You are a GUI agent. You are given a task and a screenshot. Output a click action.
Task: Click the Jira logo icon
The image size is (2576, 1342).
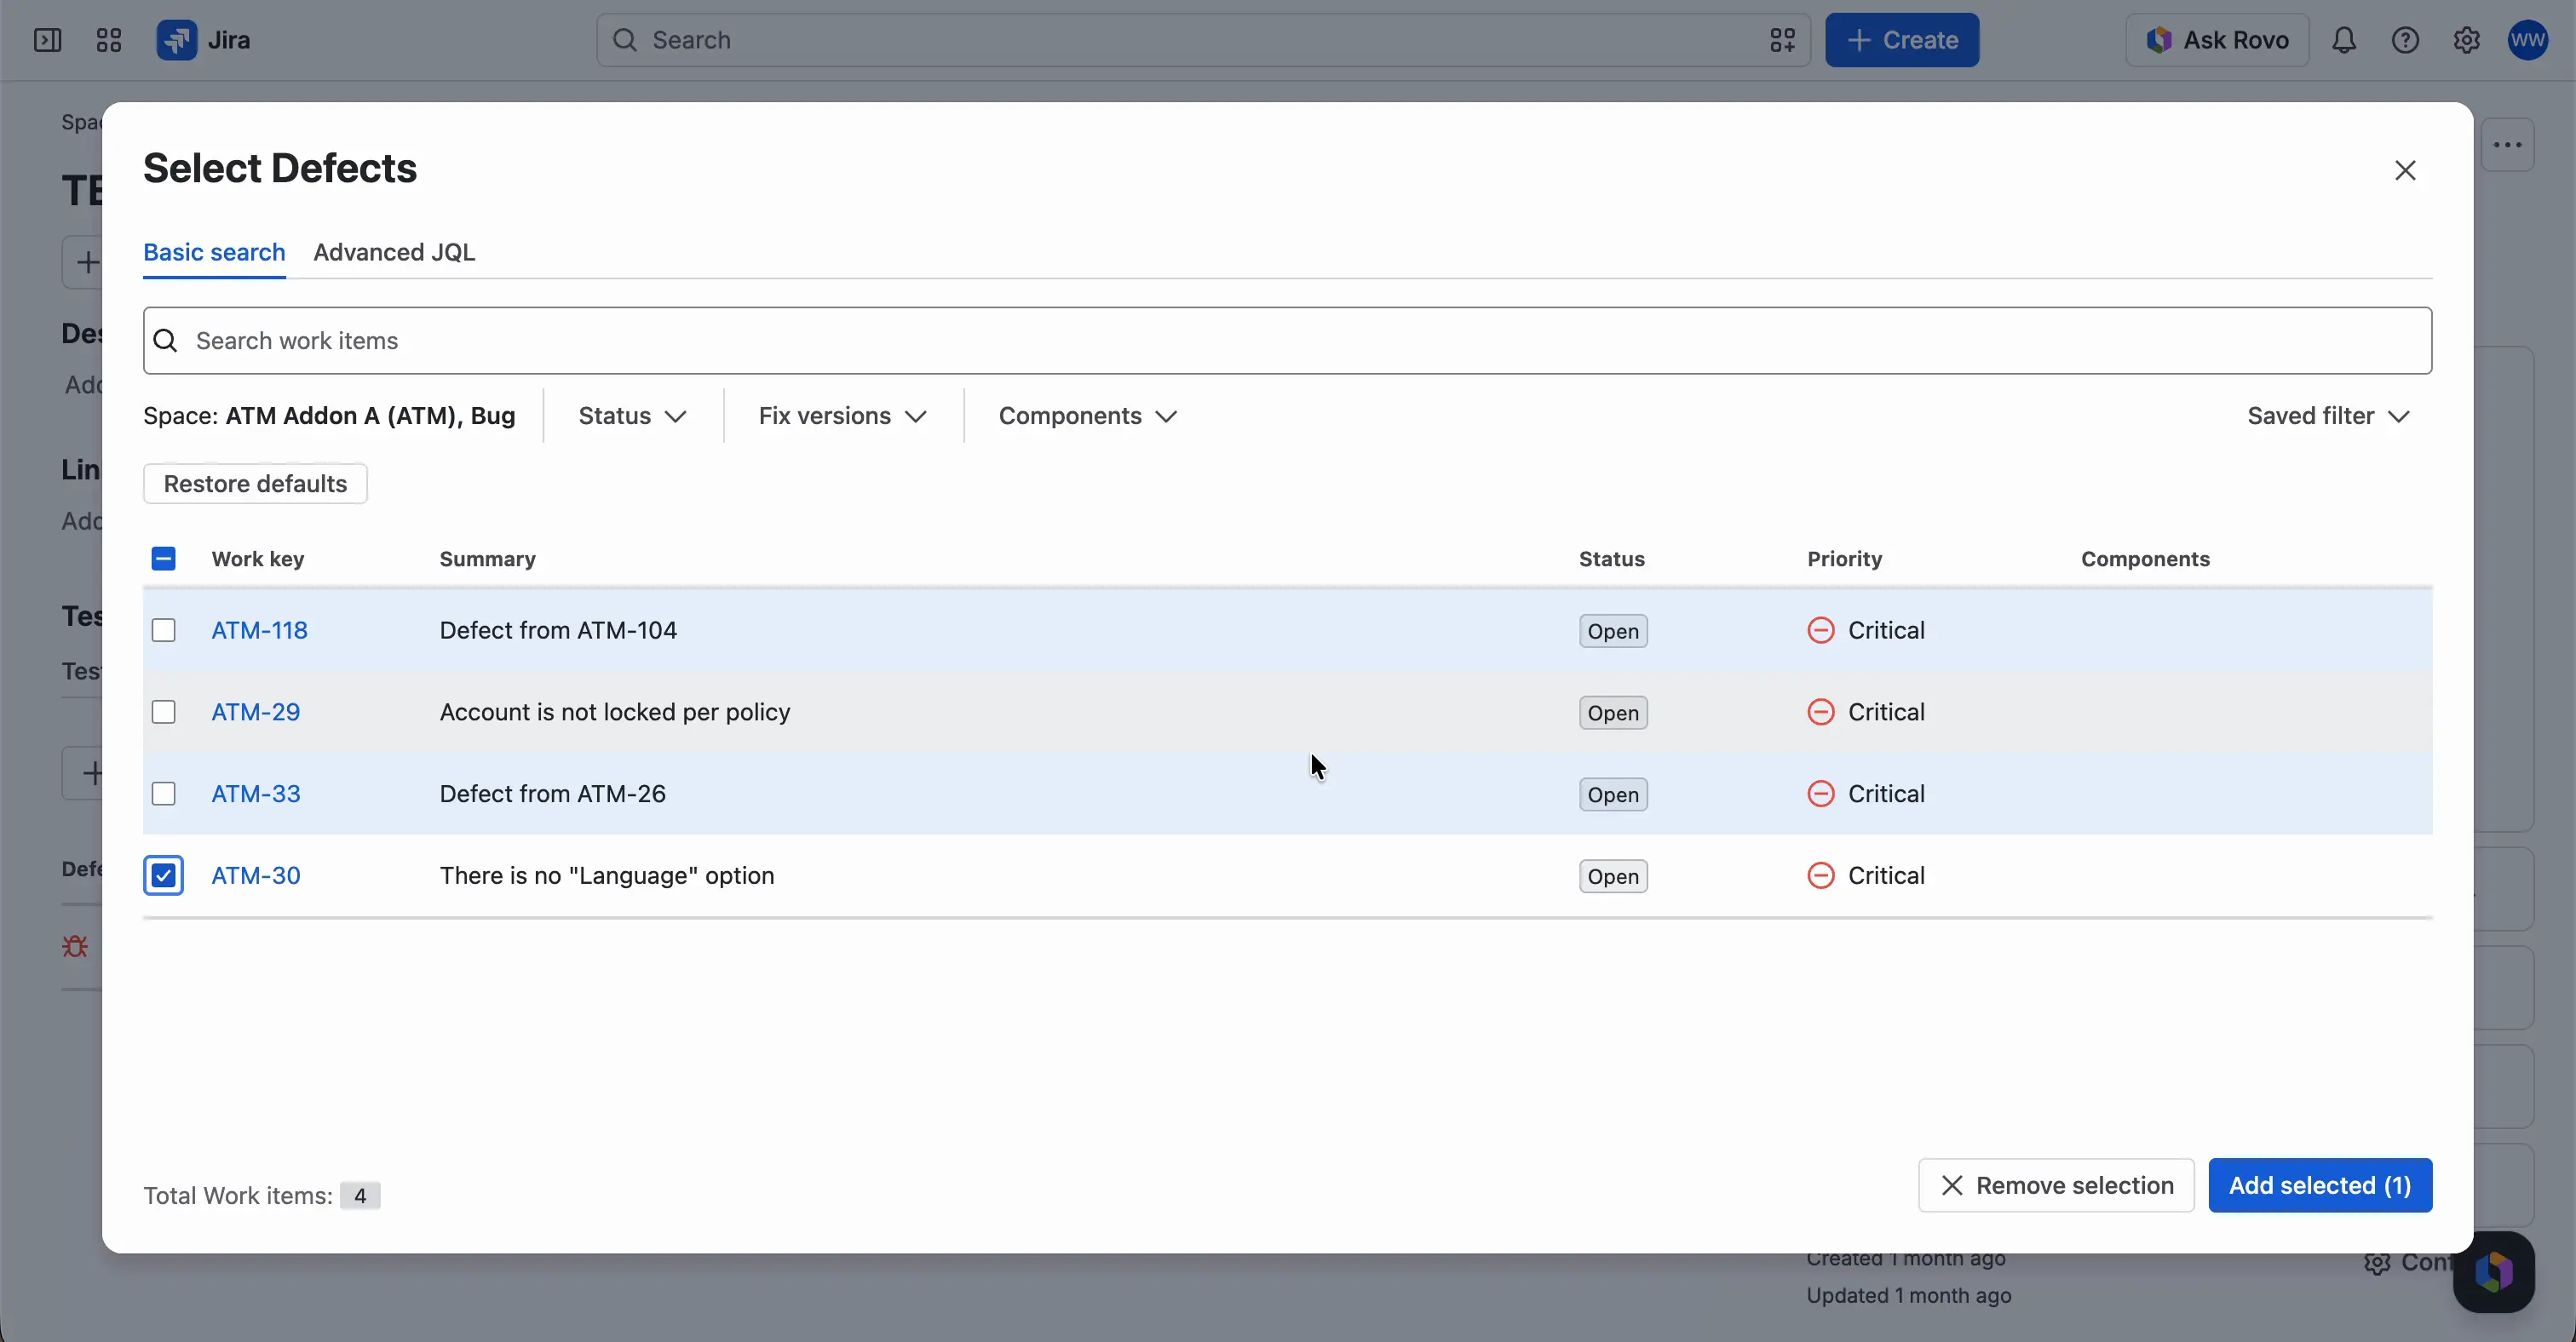(176, 40)
